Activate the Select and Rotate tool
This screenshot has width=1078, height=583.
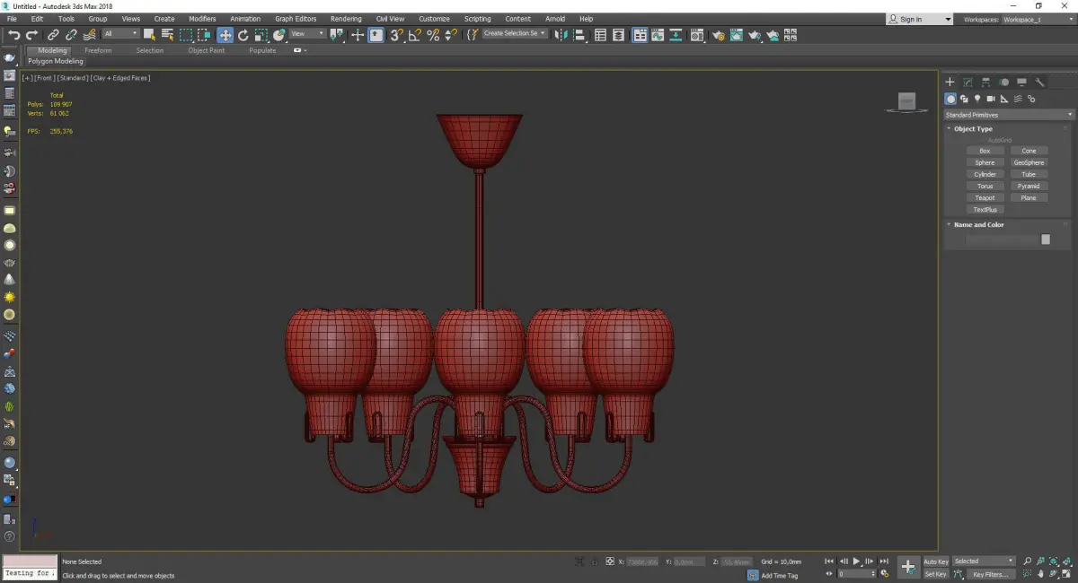click(243, 35)
